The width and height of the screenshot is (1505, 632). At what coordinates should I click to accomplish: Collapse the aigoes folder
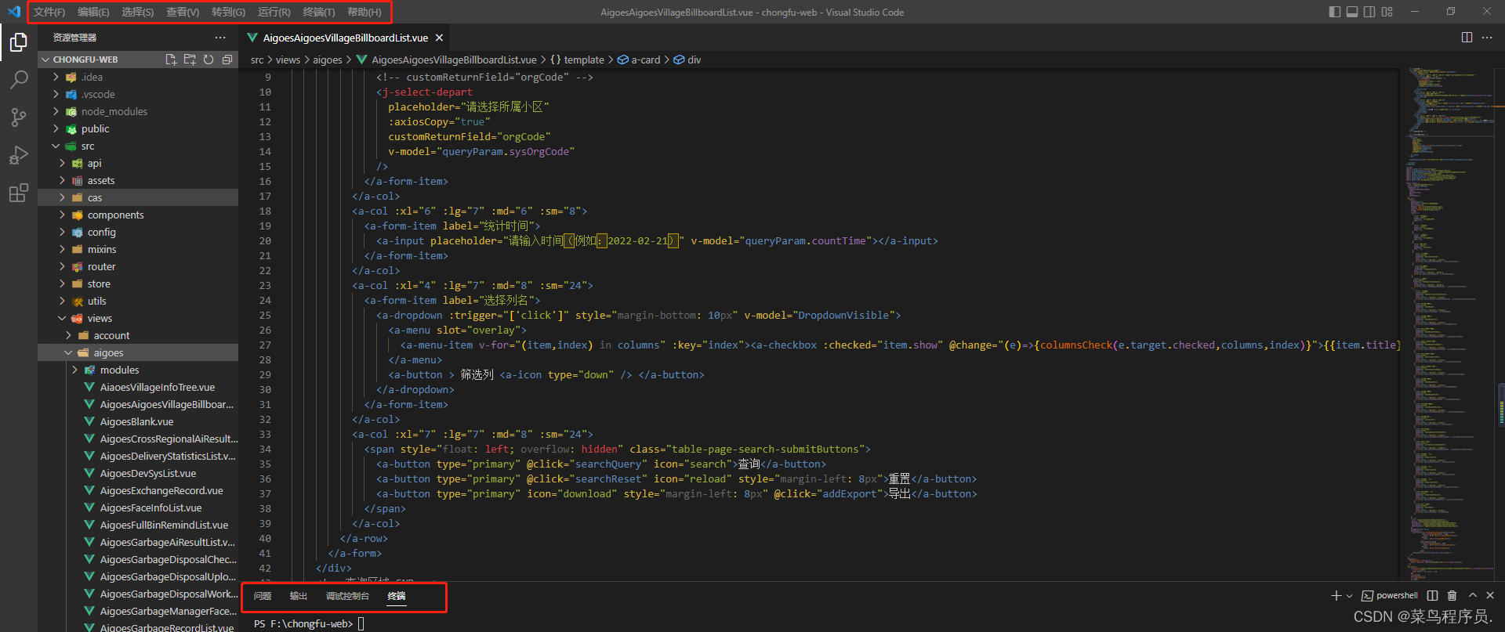pos(138,352)
